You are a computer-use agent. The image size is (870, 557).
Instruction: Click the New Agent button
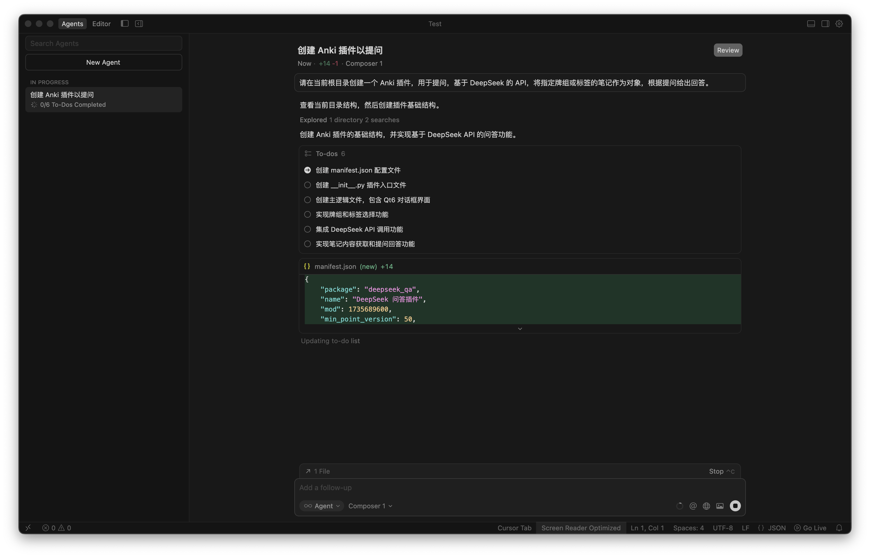pyautogui.click(x=104, y=62)
